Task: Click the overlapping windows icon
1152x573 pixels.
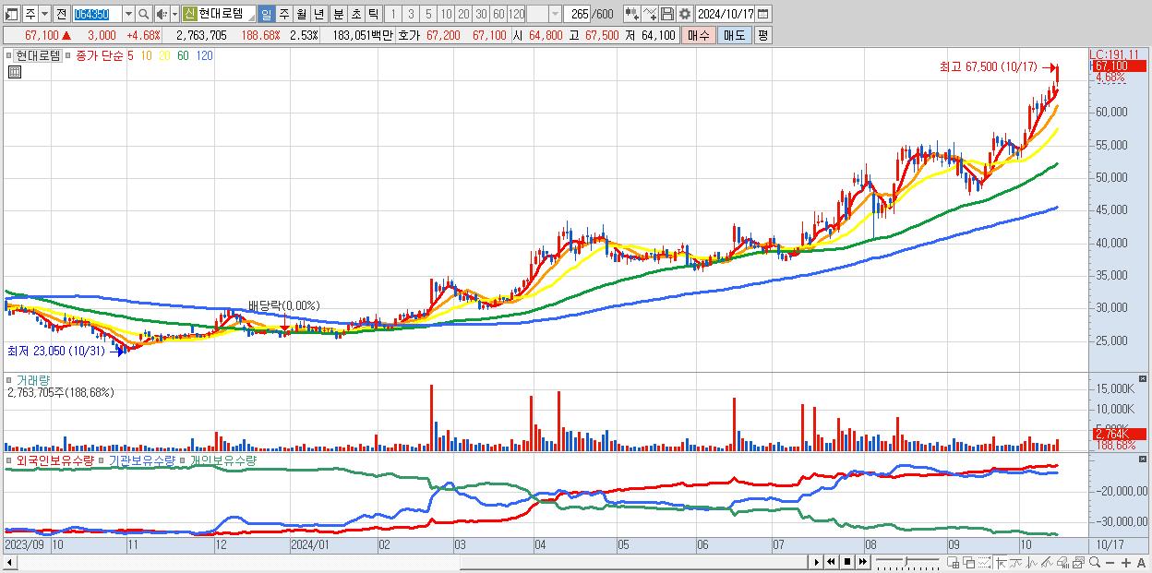Action: tap(968, 562)
